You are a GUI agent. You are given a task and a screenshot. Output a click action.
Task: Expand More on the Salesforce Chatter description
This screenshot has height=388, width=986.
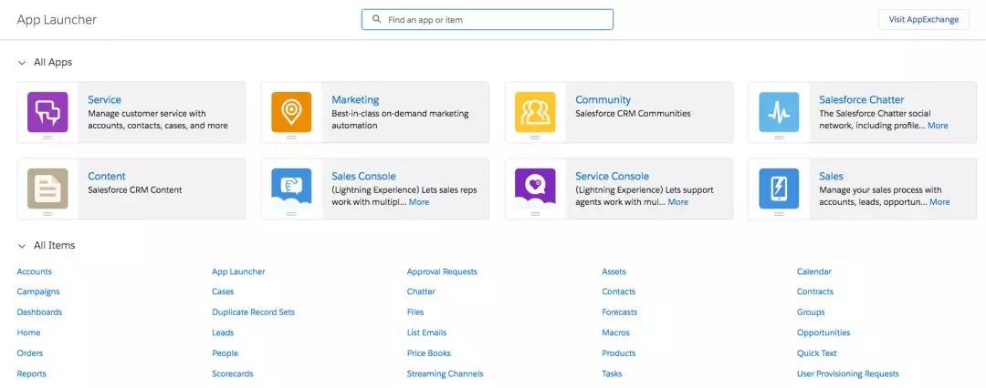[938, 126]
